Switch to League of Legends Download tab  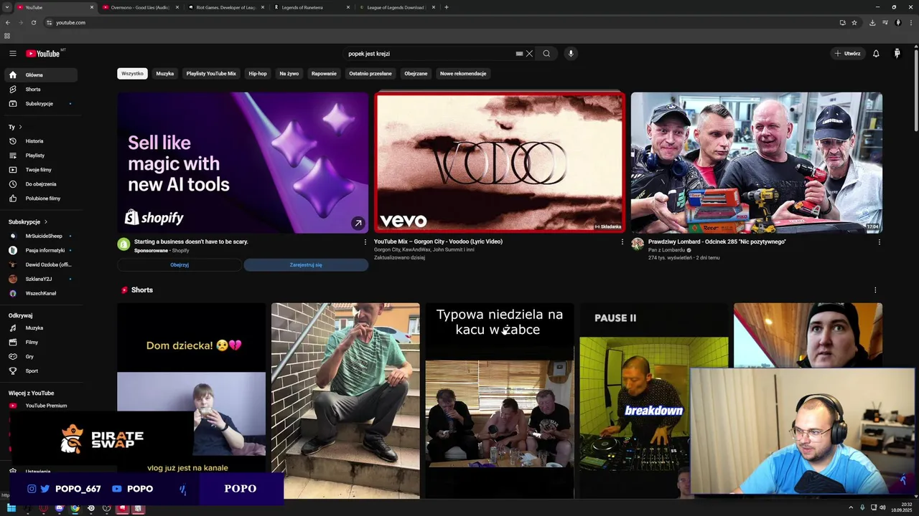coord(397,7)
